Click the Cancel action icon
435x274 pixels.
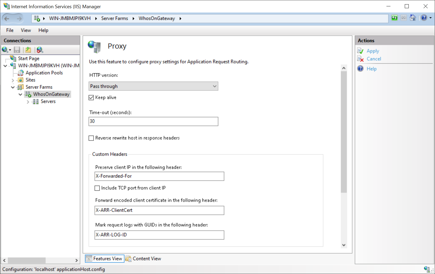[360, 59]
